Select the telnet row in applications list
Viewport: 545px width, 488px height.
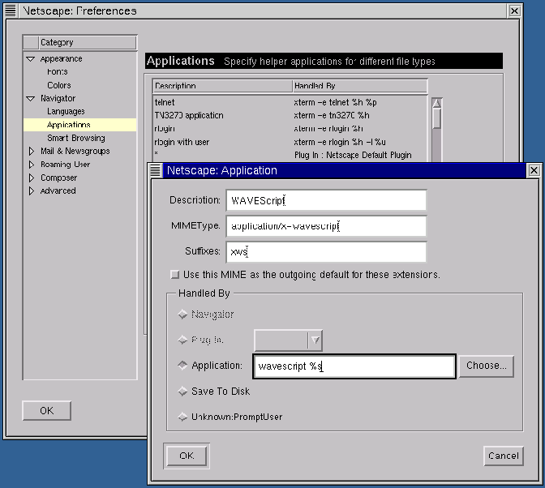click(290, 102)
